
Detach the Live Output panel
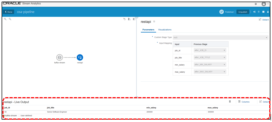pyautogui.click(x=264, y=102)
